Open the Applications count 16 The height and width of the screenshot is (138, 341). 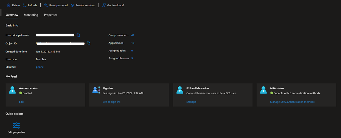click(x=133, y=43)
